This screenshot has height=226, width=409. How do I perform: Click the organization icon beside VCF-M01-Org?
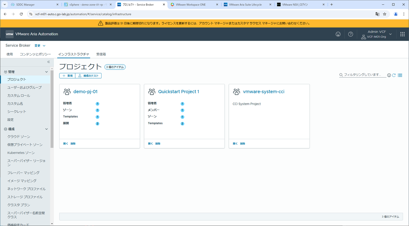click(x=363, y=37)
